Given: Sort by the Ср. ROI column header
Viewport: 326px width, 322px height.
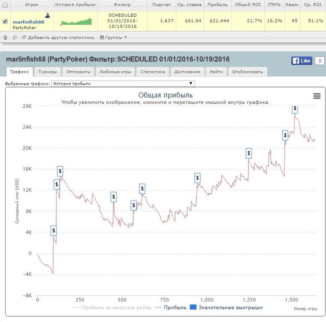Looking at the screenshot, I should click(x=312, y=5).
